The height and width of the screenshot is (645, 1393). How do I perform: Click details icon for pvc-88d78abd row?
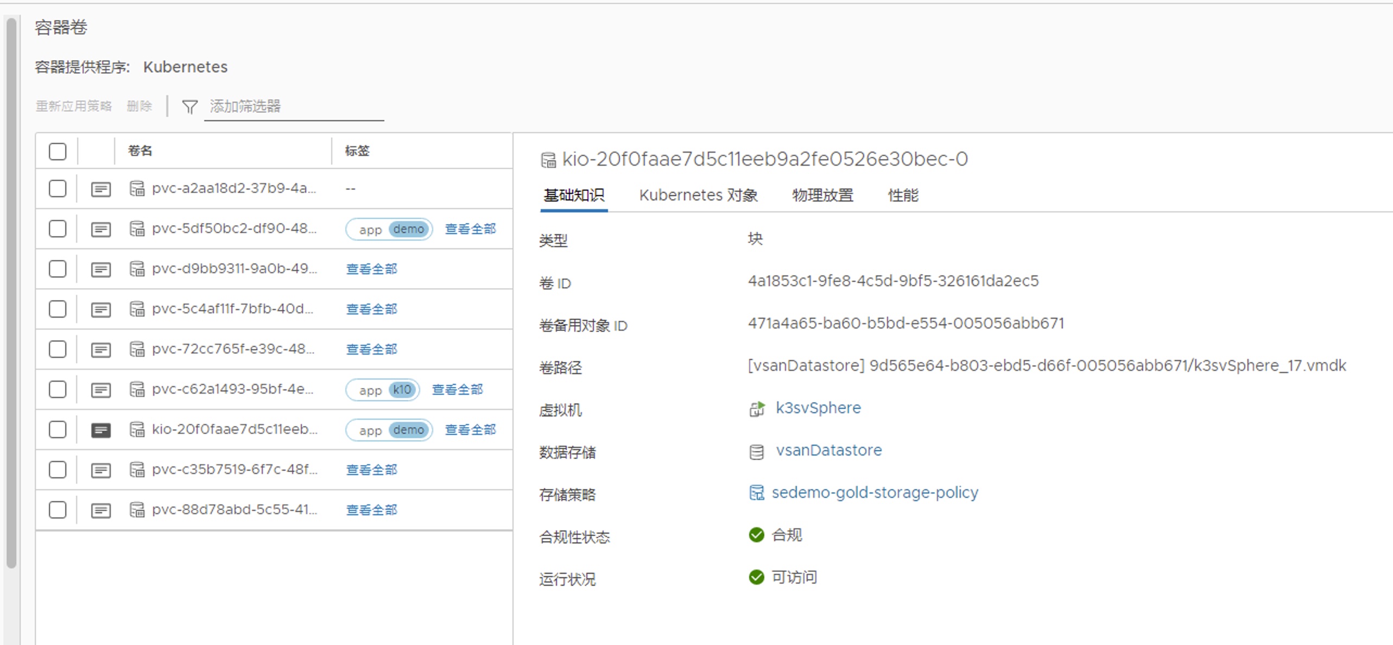[101, 510]
